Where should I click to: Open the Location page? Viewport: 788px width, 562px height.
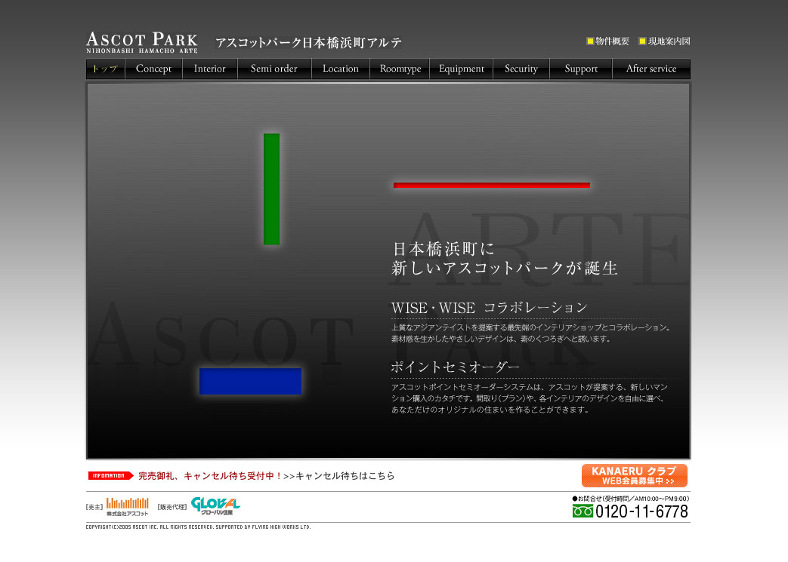click(341, 69)
